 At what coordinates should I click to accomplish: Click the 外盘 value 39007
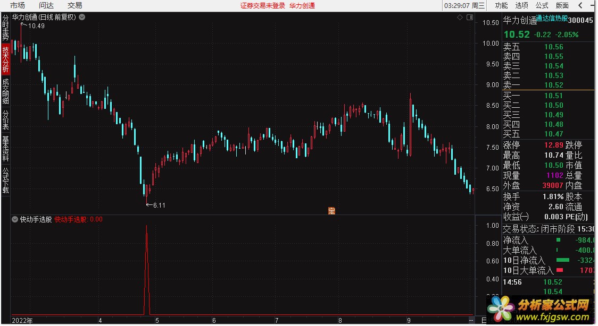pos(553,185)
